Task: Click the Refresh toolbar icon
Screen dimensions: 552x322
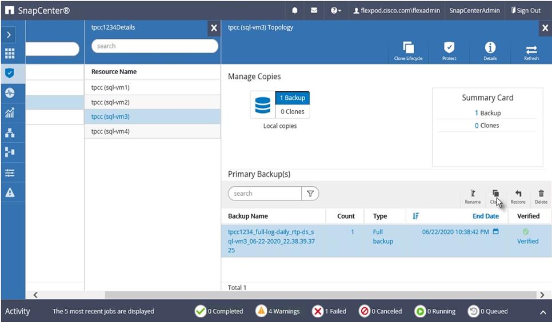Action: 531,53
